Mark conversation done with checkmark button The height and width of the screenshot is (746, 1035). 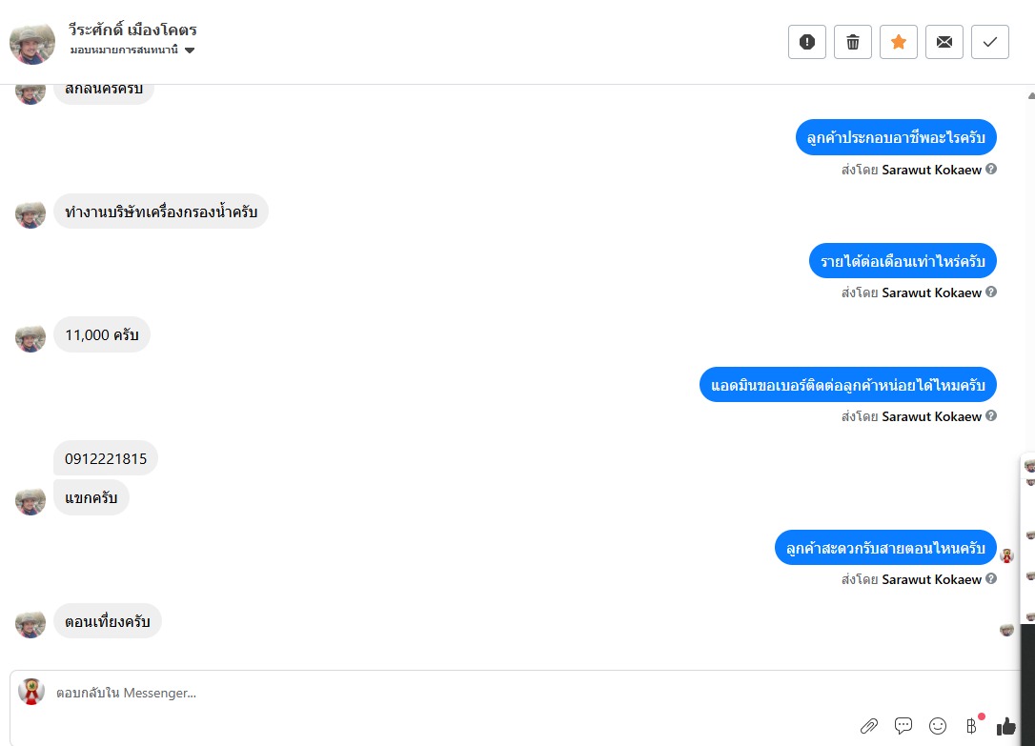pos(990,42)
